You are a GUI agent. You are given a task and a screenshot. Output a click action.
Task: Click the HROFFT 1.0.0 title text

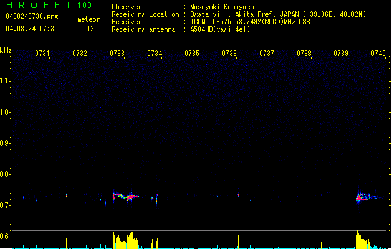coord(49,5)
